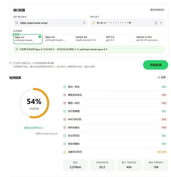This screenshot has width=171, height=177.
Task: Click the NEW badge on Opus 4.7
Action: pyautogui.click(x=16, y=35)
